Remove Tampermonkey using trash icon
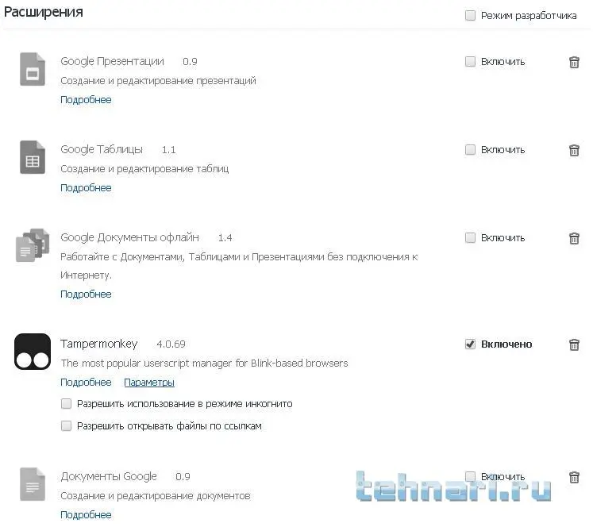This screenshot has width=593, height=527. pyautogui.click(x=574, y=344)
